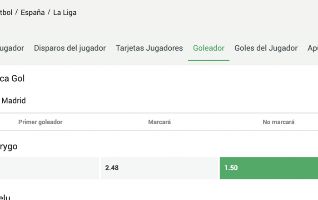This screenshot has width=318, height=200.
Task: Select the partially hidden jugador tab at left
Action: [12, 48]
